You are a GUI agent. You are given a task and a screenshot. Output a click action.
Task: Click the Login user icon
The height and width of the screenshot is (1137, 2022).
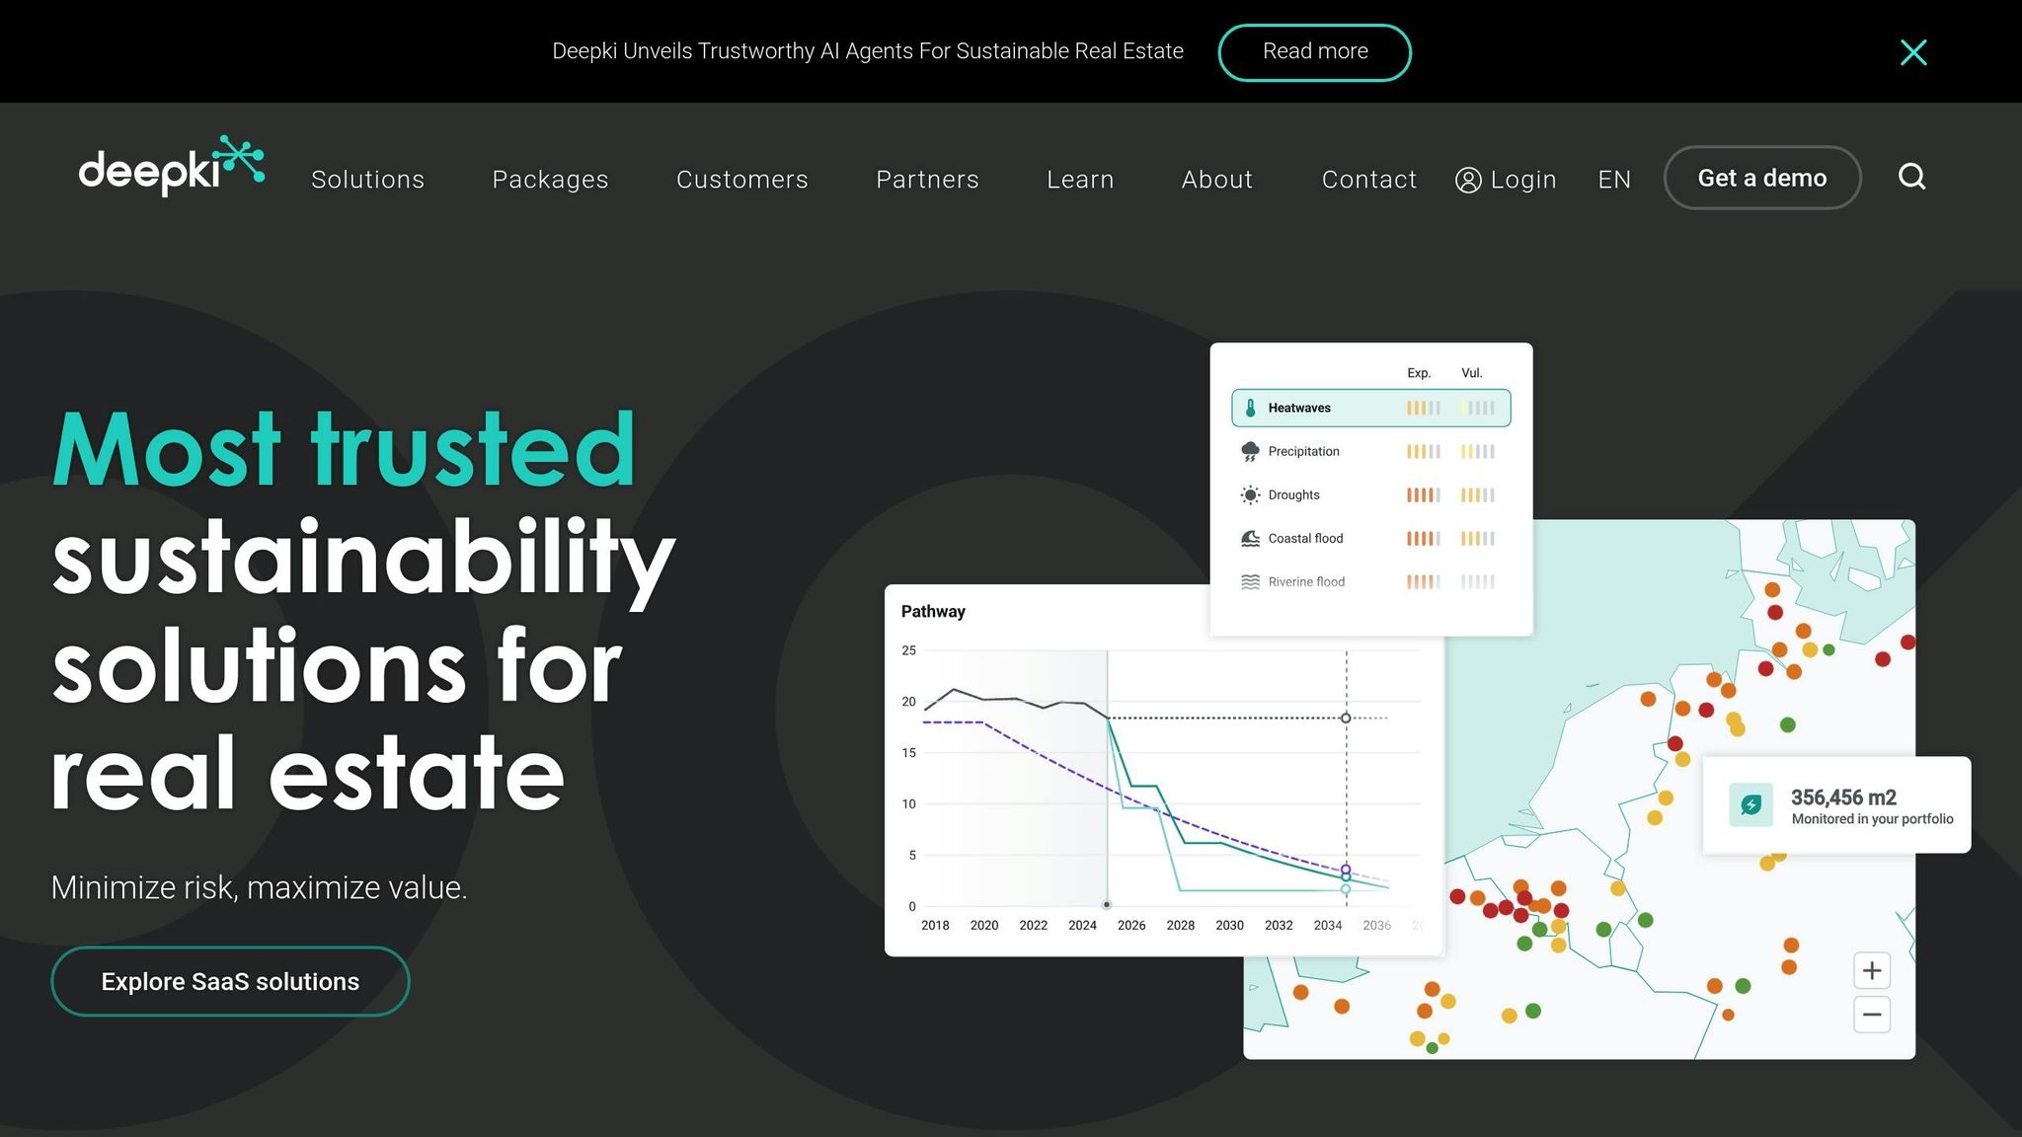click(x=1468, y=180)
